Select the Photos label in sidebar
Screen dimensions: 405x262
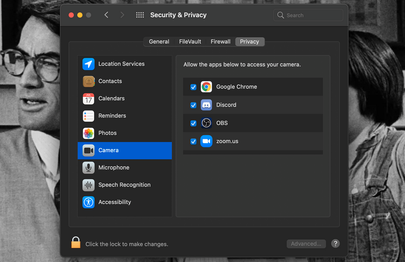click(x=107, y=133)
